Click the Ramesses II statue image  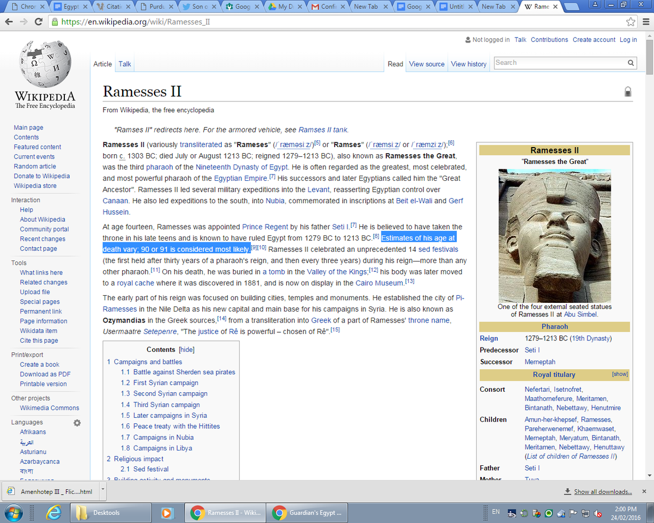tap(555, 235)
